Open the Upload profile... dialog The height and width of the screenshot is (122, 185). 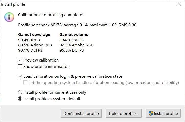tap(124, 114)
